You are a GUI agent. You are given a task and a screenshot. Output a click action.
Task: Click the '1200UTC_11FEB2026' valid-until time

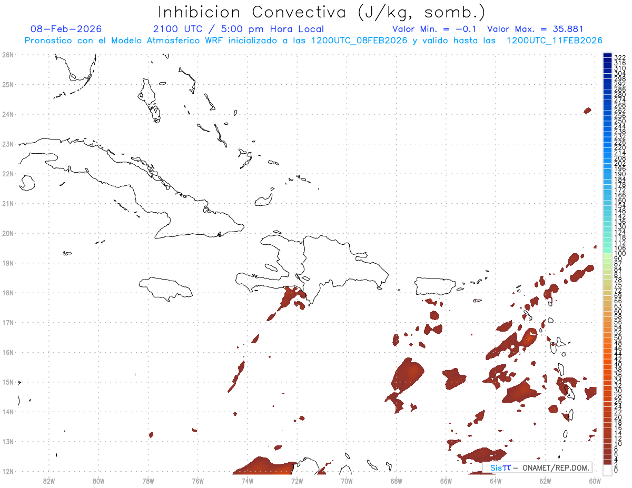coord(554,41)
